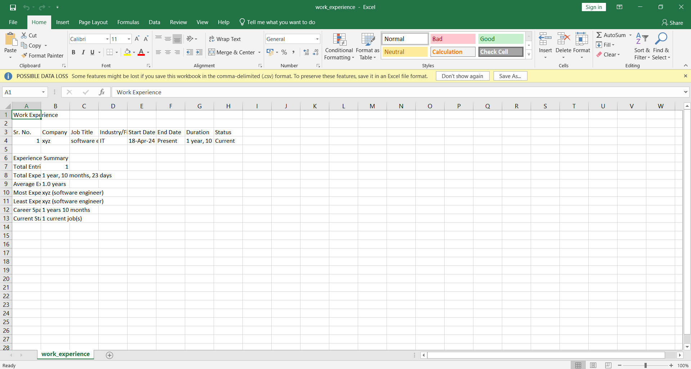The image size is (691, 369).
Task: Open the File tab
Action: [13, 22]
